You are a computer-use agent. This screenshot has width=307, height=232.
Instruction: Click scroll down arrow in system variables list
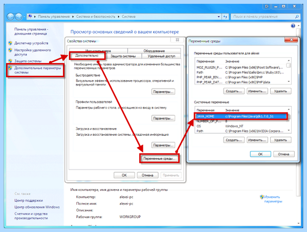(289, 131)
